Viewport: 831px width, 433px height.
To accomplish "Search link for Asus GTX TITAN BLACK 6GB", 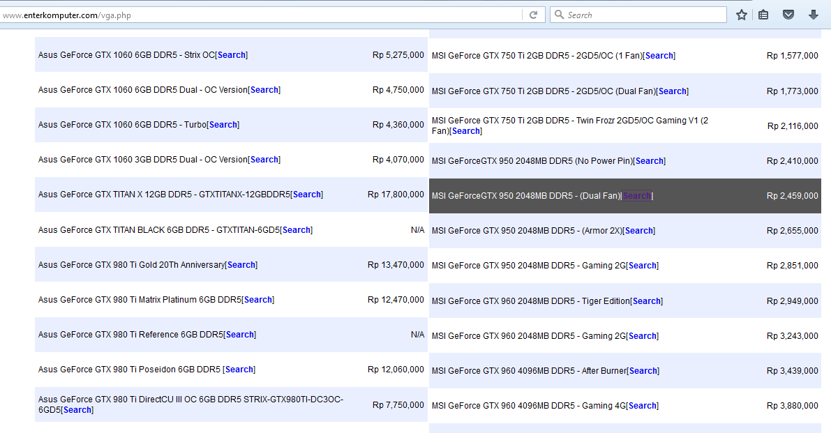I will tap(297, 230).
